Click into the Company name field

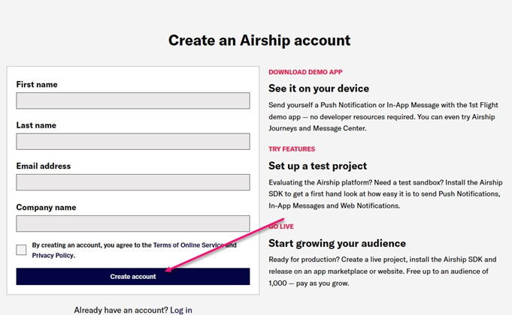pyautogui.click(x=132, y=223)
